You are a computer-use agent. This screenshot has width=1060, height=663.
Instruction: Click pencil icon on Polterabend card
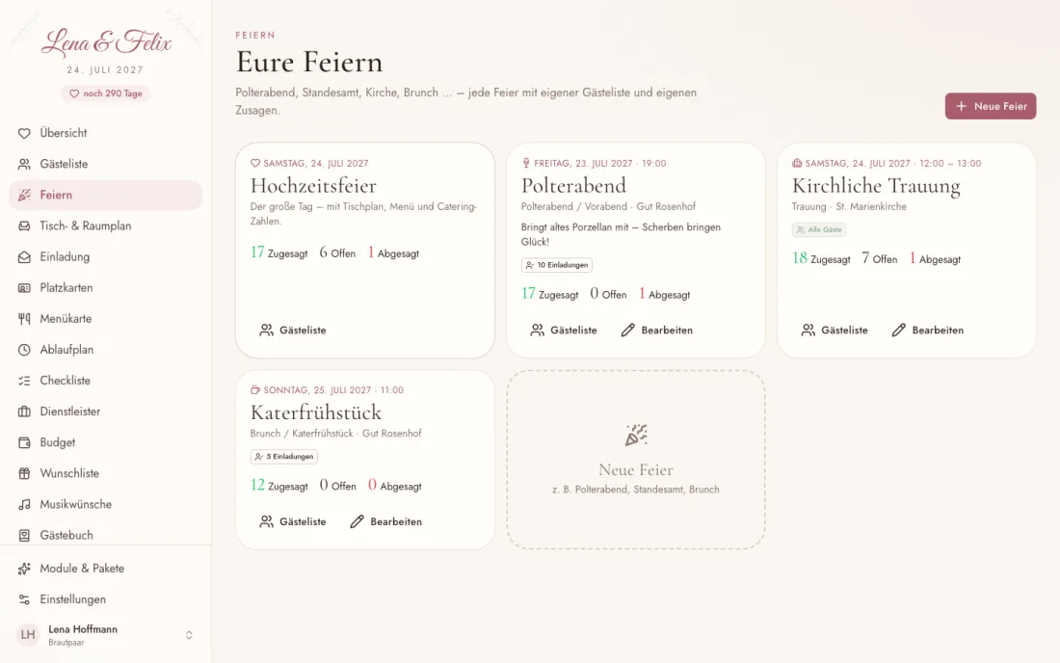[628, 330]
